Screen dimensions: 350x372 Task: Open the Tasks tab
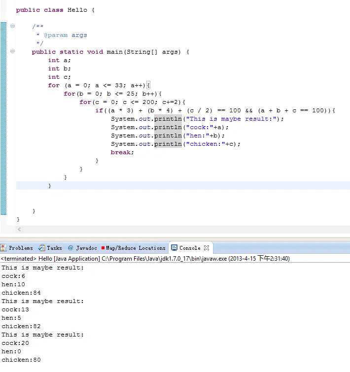coord(50,248)
